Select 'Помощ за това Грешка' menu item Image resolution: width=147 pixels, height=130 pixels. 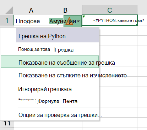coord(50,49)
